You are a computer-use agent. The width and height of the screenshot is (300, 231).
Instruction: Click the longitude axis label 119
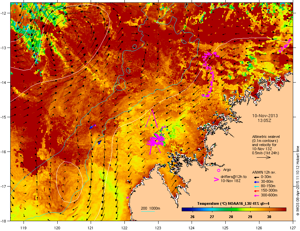click(x=24, y=228)
